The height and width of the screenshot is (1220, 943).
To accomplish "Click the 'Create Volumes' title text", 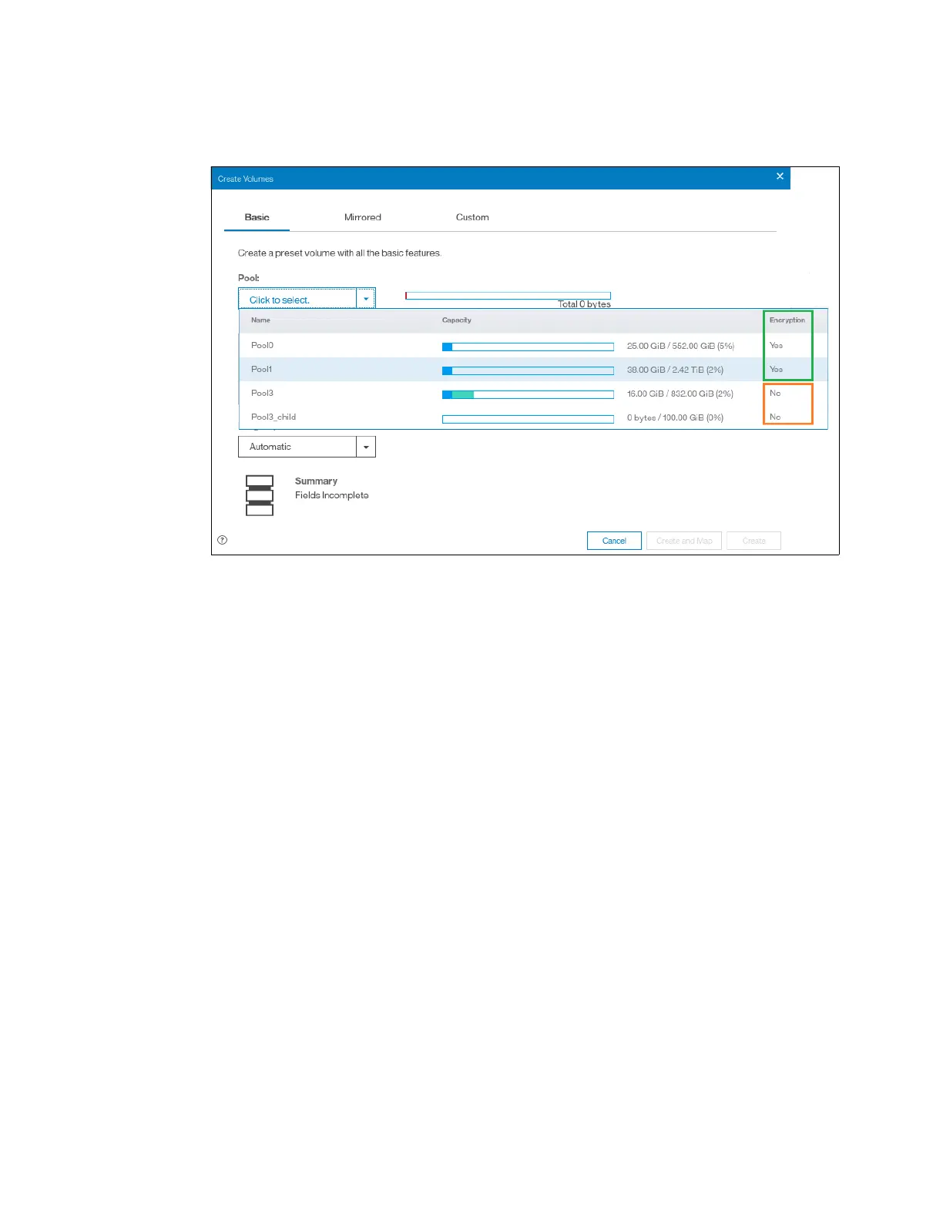I will tap(245, 179).
